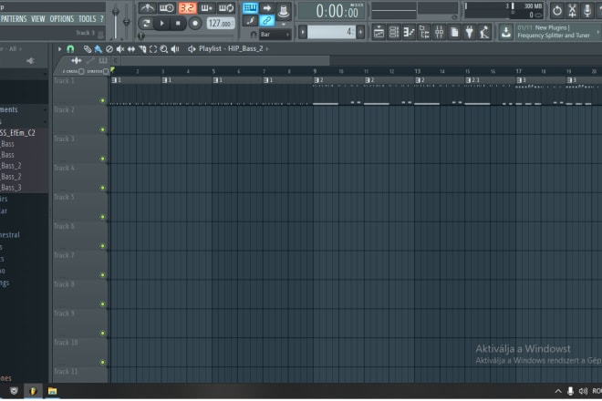Open the OPTIONS menu
602x401 pixels.
62,19
